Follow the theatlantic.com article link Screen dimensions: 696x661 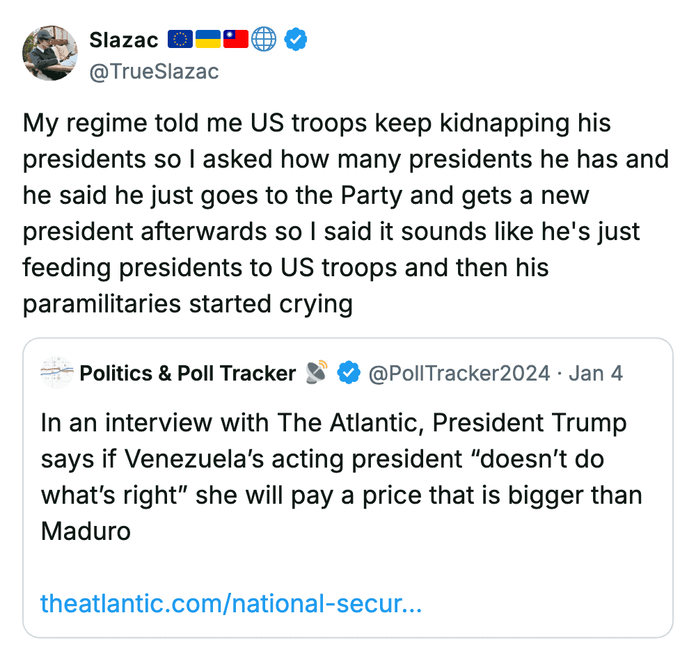click(x=231, y=603)
